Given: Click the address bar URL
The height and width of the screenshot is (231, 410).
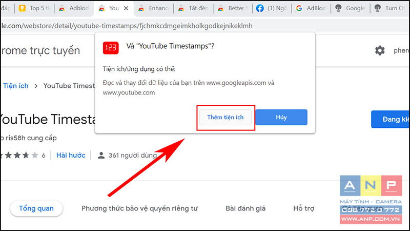Looking at the screenshot, I should pyautogui.click(x=127, y=26).
